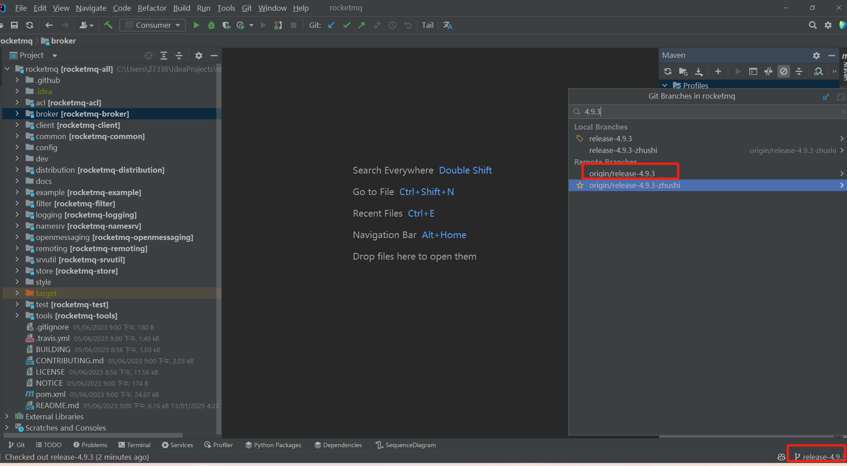Add Maven Projects with plus icon

718,71
